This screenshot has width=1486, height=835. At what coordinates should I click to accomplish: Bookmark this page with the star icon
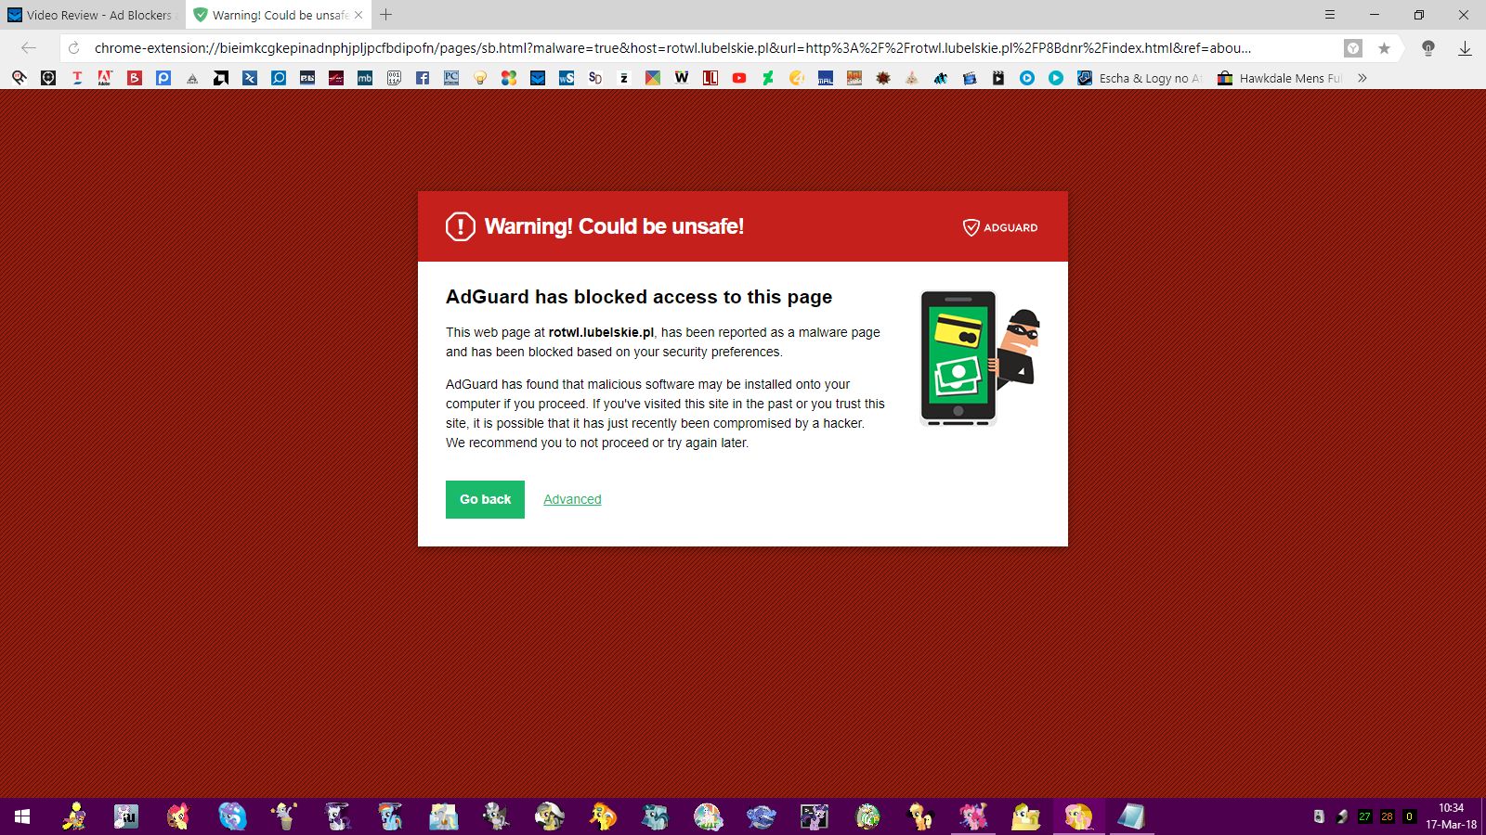pyautogui.click(x=1384, y=48)
